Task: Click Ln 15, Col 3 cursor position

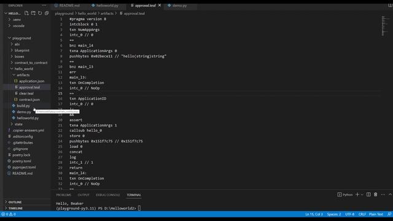Action: 314,214
